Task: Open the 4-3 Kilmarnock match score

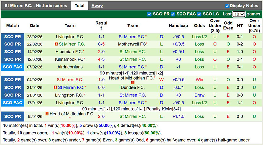Action: click(101, 59)
